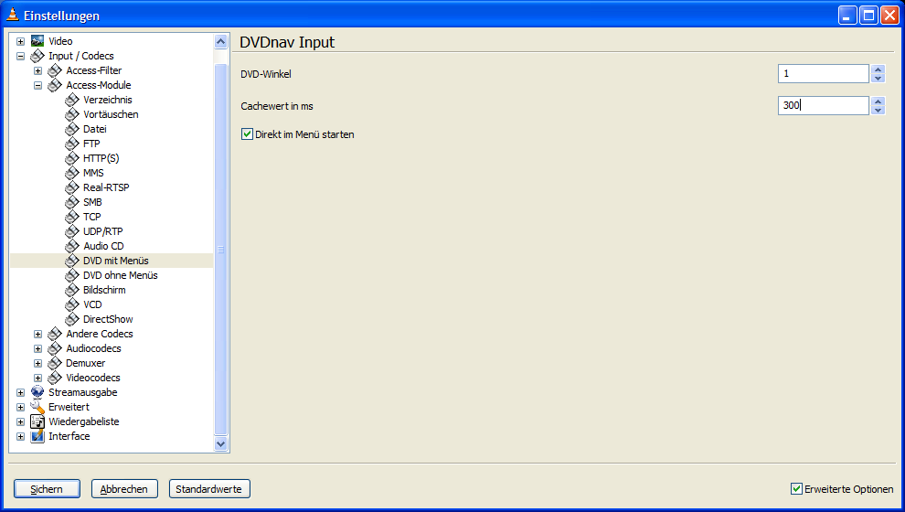Click the Audio CD module icon
The image size is (905, 512).
(x=72, y=246)
